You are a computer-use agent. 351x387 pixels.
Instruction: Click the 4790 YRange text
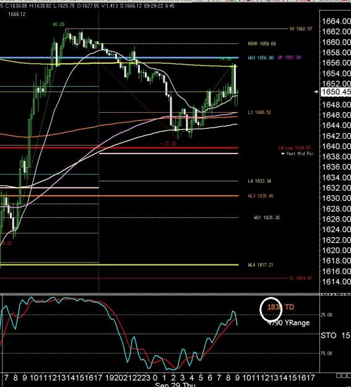pos(288,323)
